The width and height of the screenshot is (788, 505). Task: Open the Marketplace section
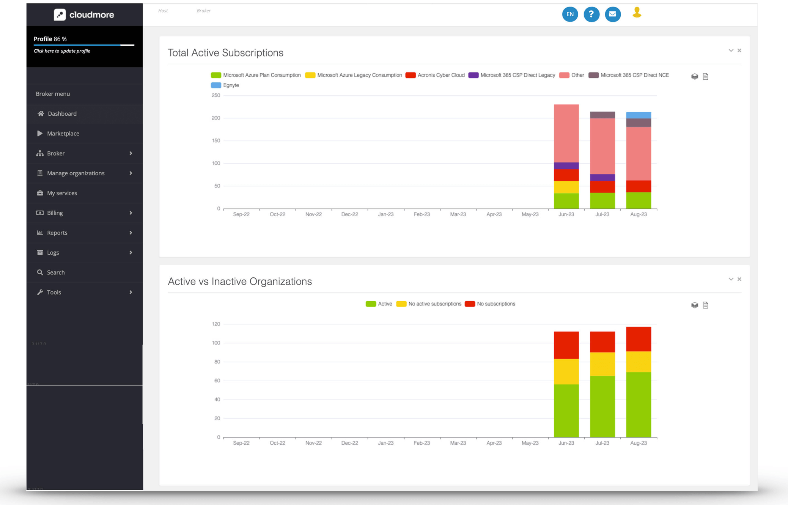63,133
